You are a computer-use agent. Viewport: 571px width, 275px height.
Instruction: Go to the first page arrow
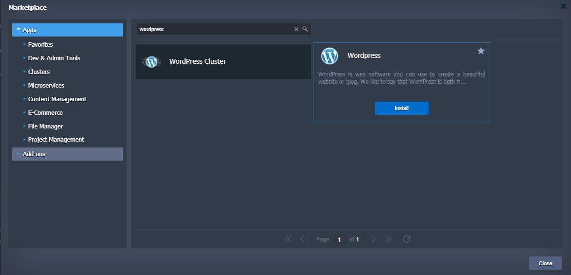pos(288,239)
